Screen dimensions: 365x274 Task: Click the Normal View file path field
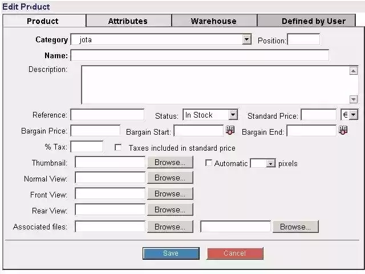(x=110, y=178)
